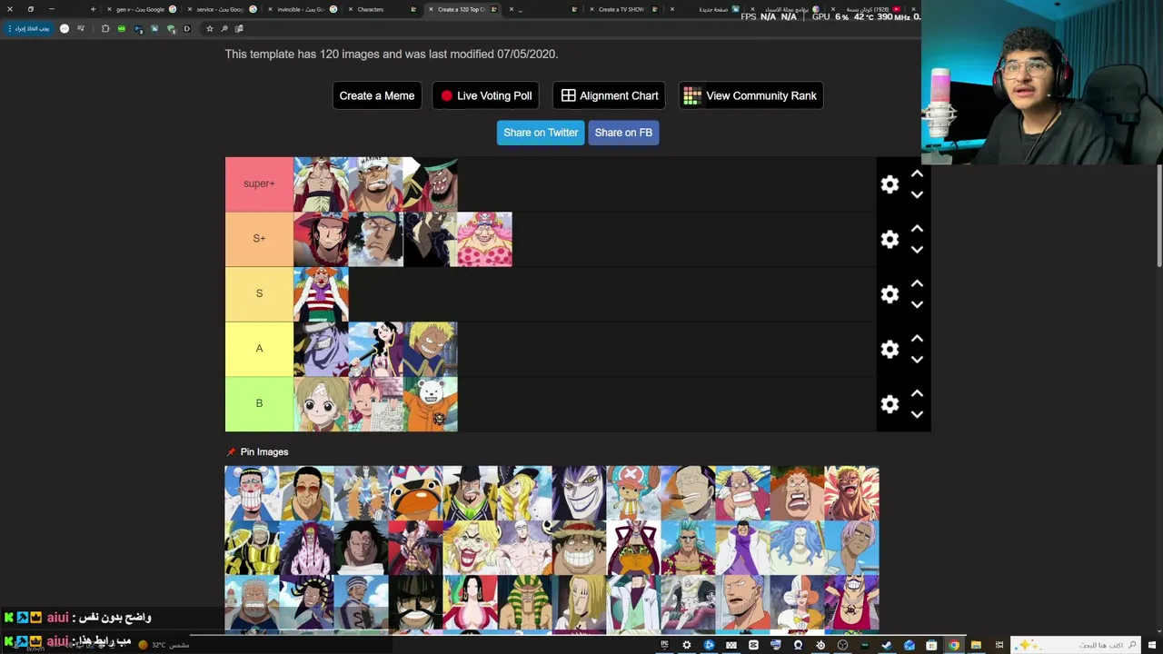
Task: Open CapCut from the taskbar
Action: 753,645
